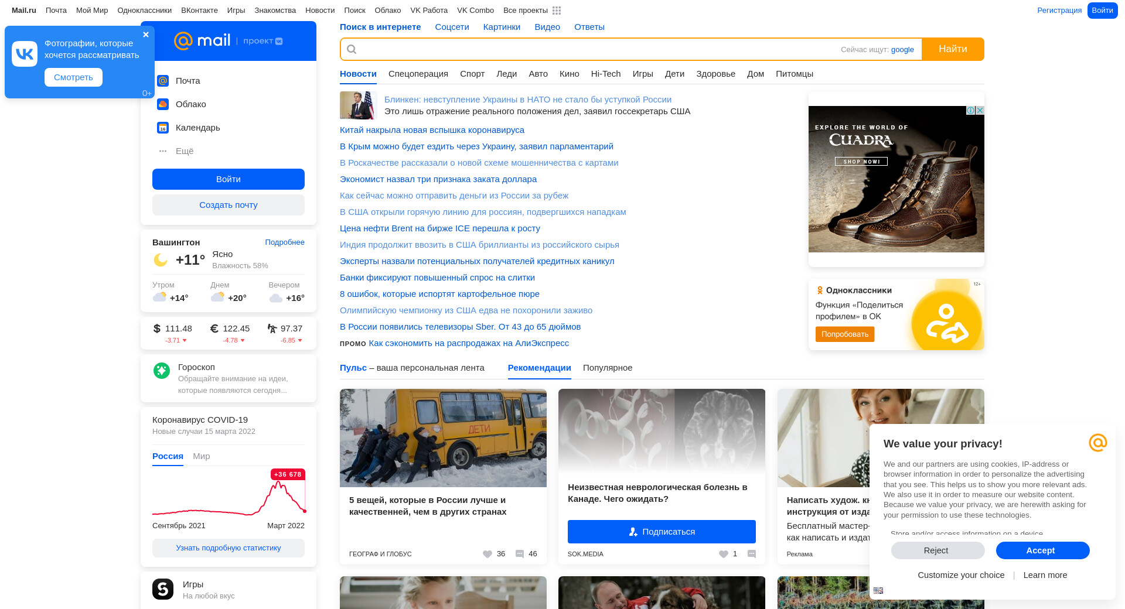This screenshot has width=1125, height=609.
Task: Click the Гороскоп green star icon
Action: tap(162, 371)
